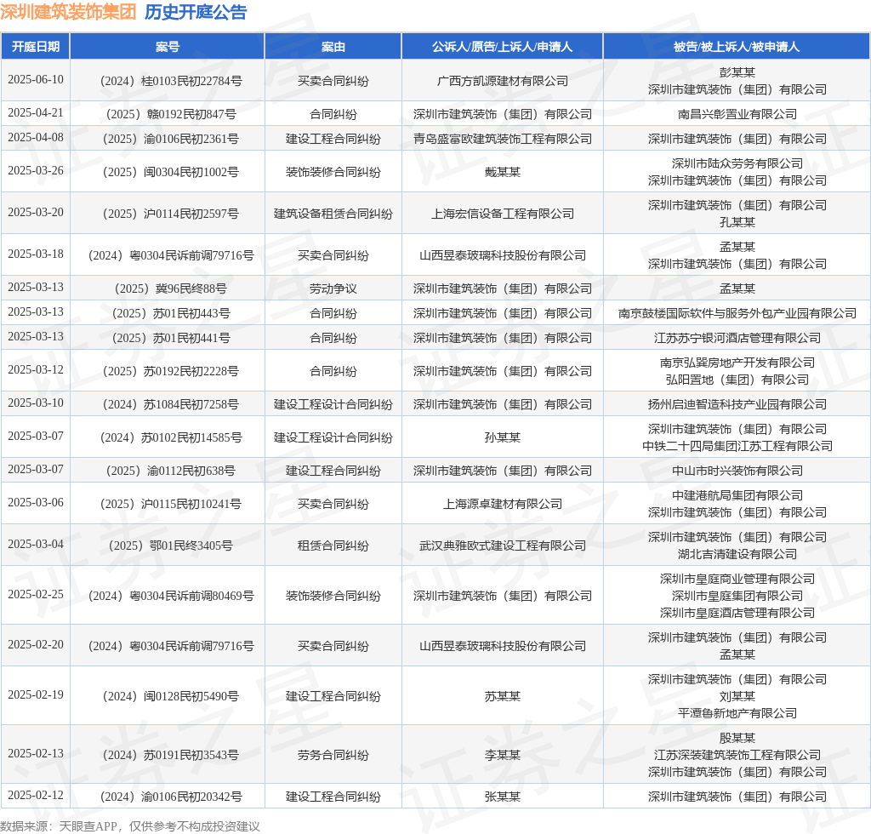
Task: Click defendant 江苏深装建筑装饰工程有限公司
Action: (737, 755)
